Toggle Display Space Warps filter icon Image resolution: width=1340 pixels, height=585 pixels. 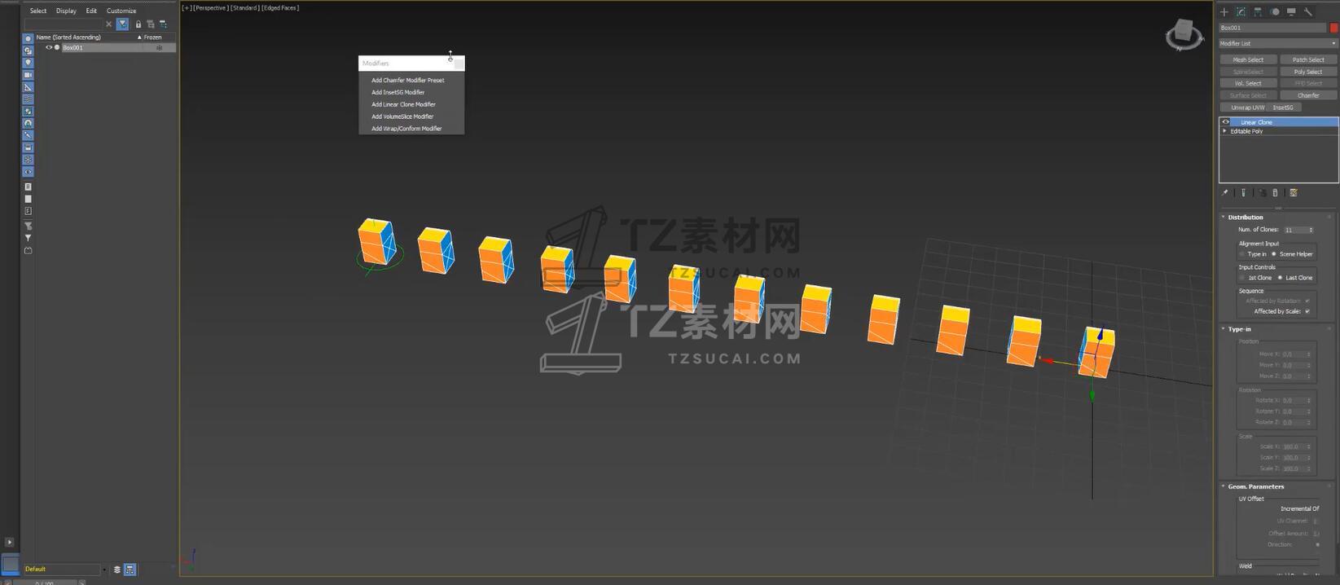point(28,99)
